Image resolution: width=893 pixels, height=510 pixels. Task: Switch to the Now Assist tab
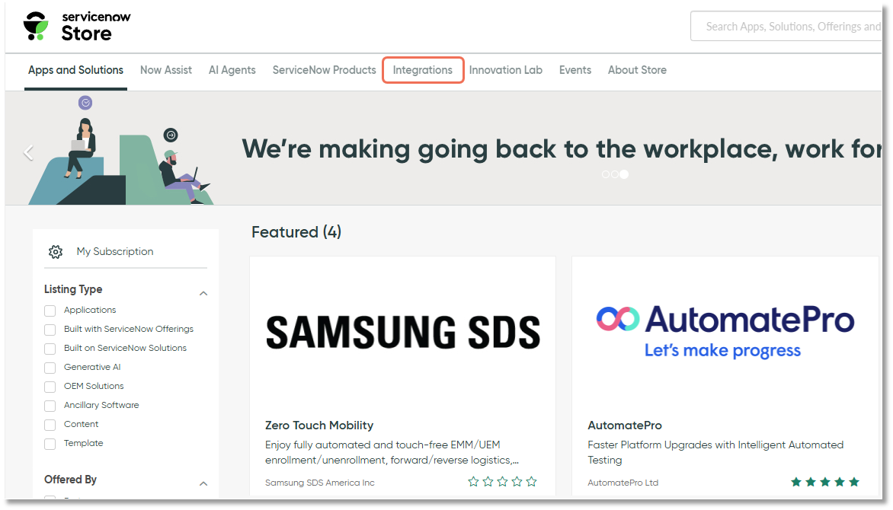coord(166,70)
